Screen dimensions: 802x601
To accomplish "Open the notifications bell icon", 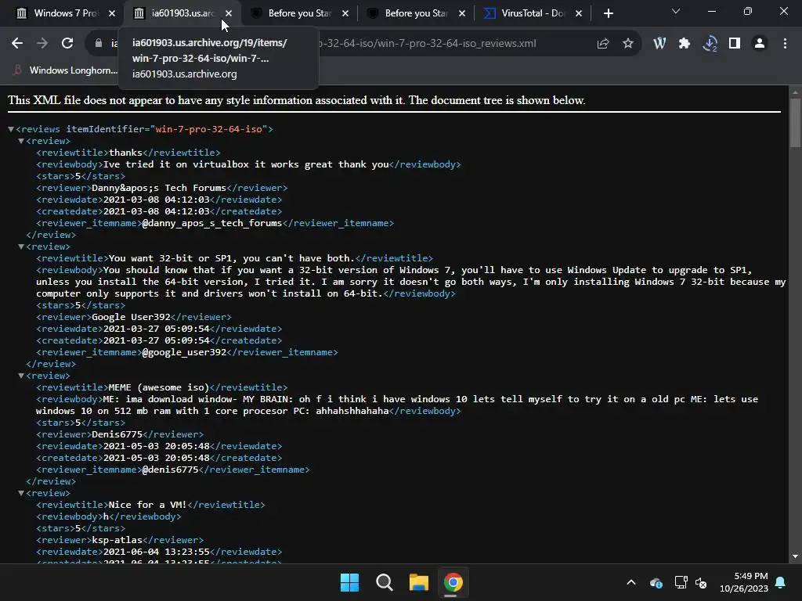I will click(781, 582).
